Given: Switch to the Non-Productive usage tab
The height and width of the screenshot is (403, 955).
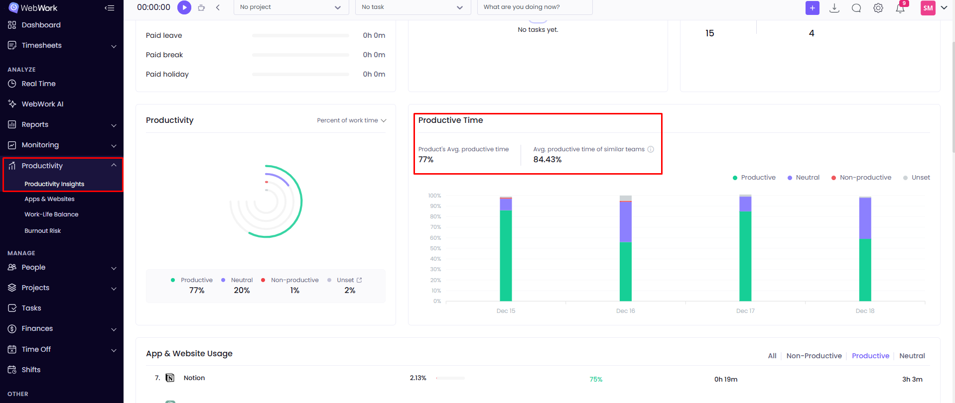Looking at the screenshot, I should [x=814, y=356].
